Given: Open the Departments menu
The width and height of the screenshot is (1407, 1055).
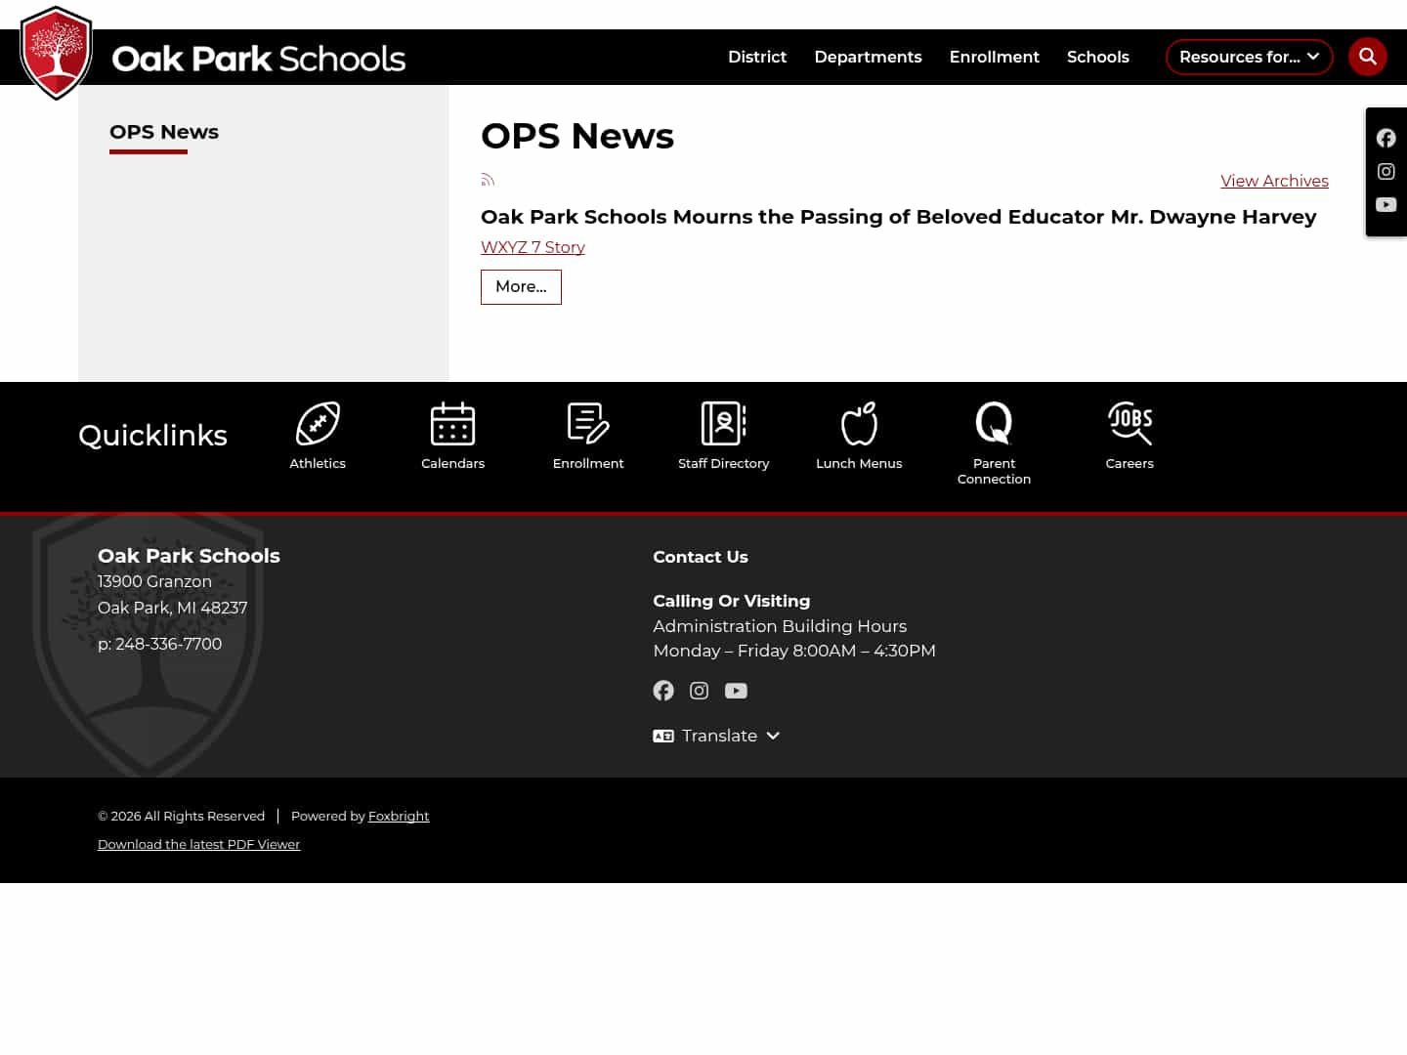Looking at the screenshot, I should point(868,57).
